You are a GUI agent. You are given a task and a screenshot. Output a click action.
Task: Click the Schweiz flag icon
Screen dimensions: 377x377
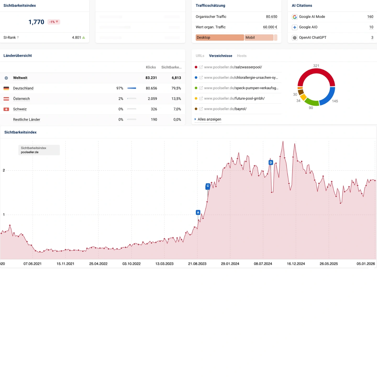pos(6,109)
